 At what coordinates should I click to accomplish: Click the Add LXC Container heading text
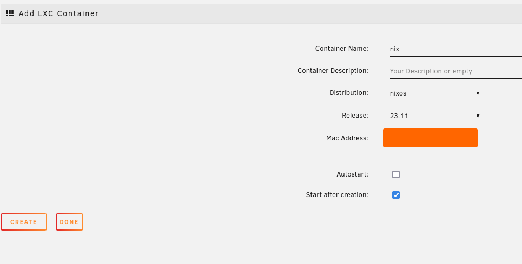58,13
